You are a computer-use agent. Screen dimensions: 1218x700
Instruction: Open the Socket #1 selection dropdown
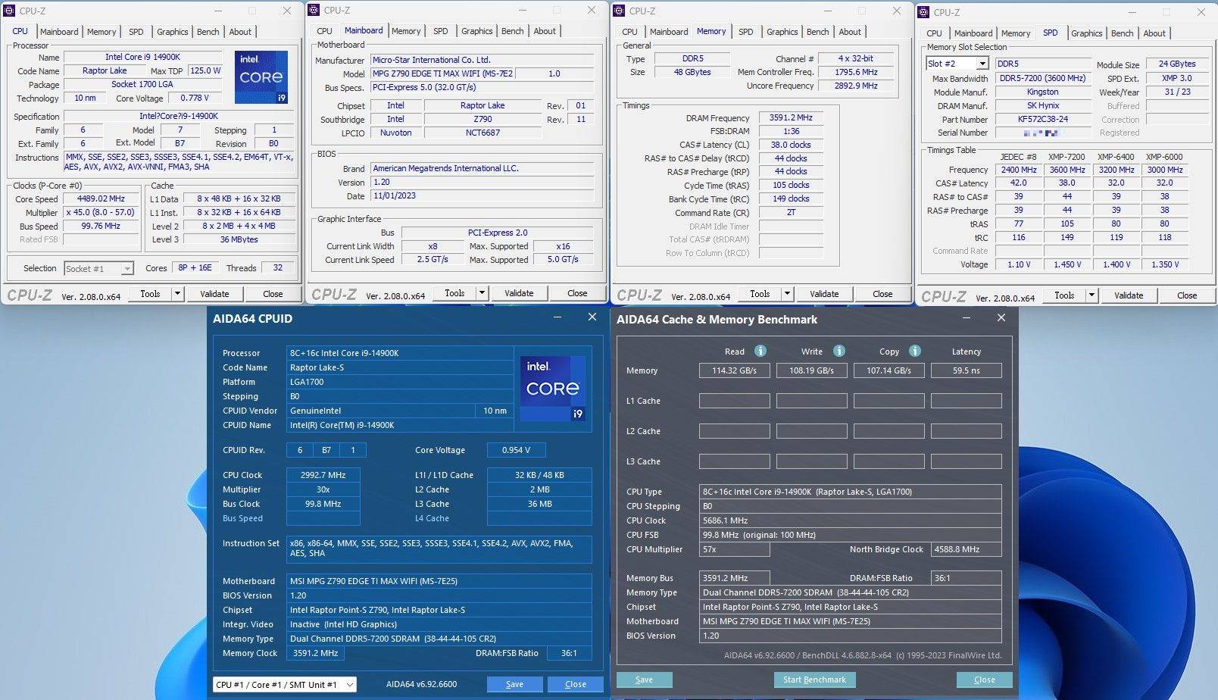[127, 268]
